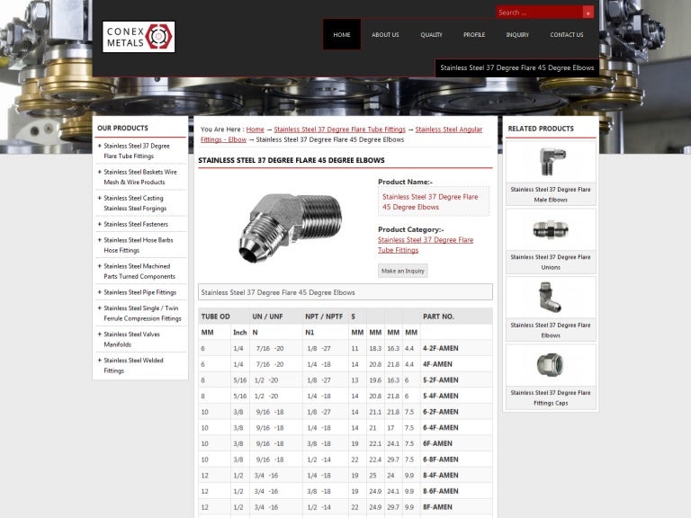Follow the product category Tube Fittings link
This screenshot has height=518, width=691.
pos(425,245)
